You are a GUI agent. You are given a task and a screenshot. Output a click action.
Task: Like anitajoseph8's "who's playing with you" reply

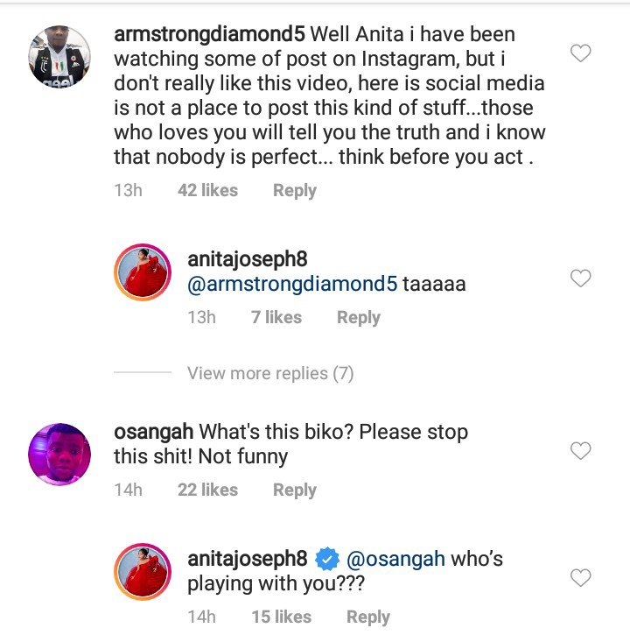coord(580,578)
